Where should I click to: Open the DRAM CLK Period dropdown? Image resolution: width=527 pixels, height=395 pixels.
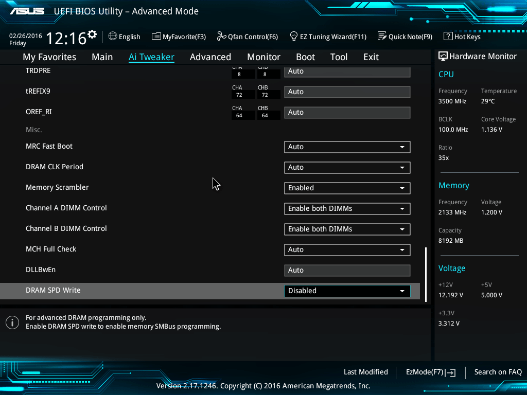[x=347, y=168]
